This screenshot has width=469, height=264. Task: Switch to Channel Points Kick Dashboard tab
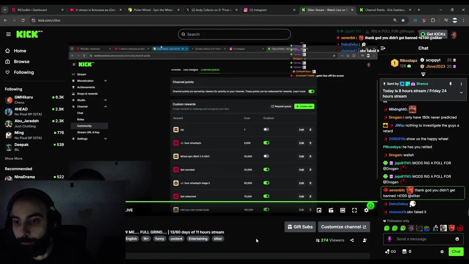(x=385, y=10)
